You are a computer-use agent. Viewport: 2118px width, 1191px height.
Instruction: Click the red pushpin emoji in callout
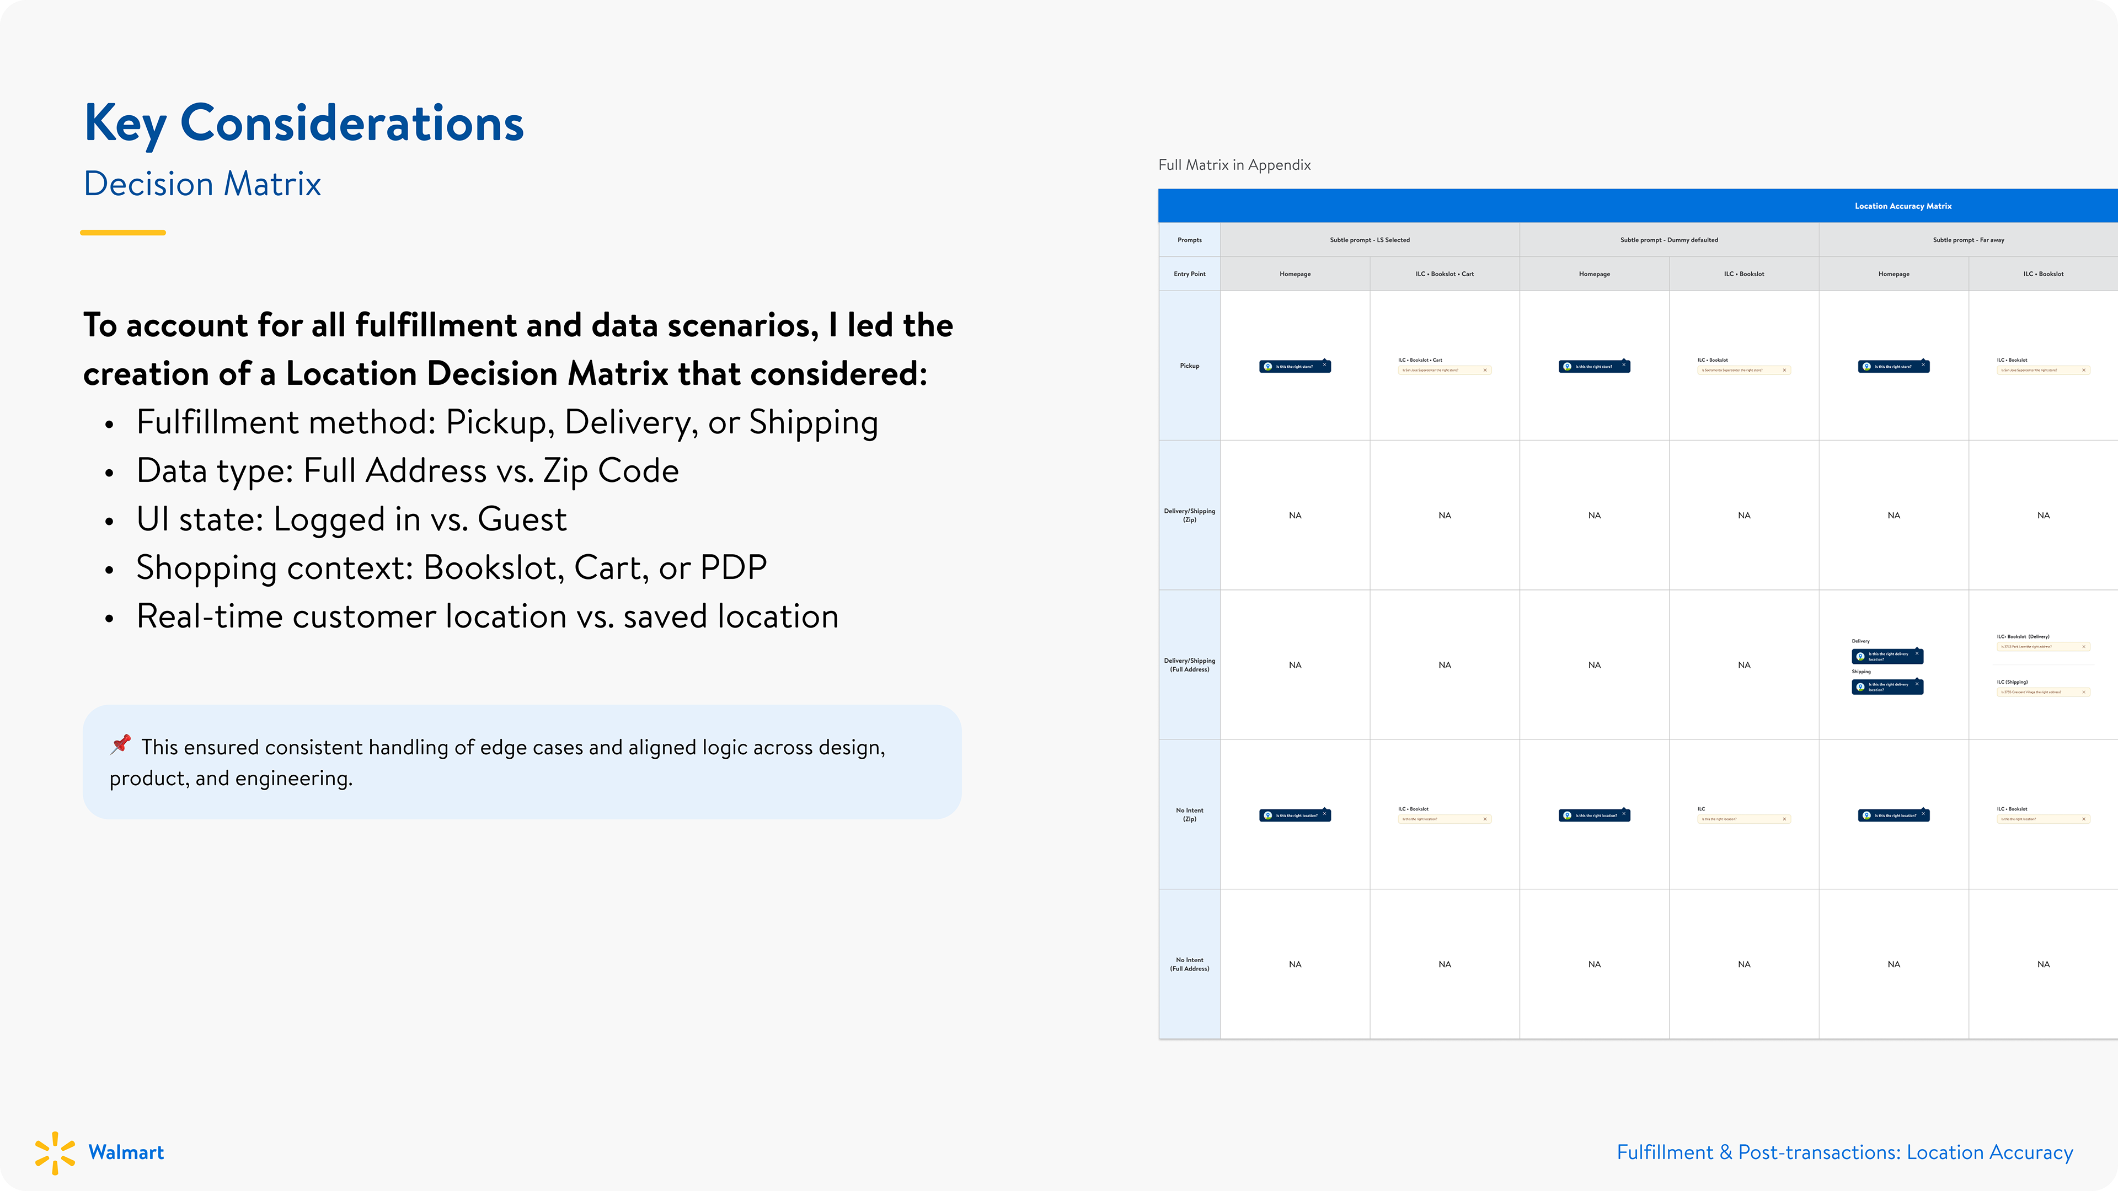pos(121,744)
